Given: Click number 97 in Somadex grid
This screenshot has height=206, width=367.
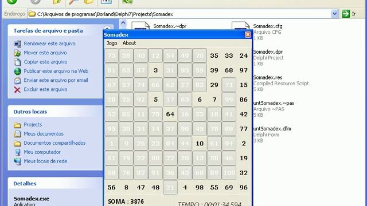Looking at the screenshot, I should pos(243,70).
